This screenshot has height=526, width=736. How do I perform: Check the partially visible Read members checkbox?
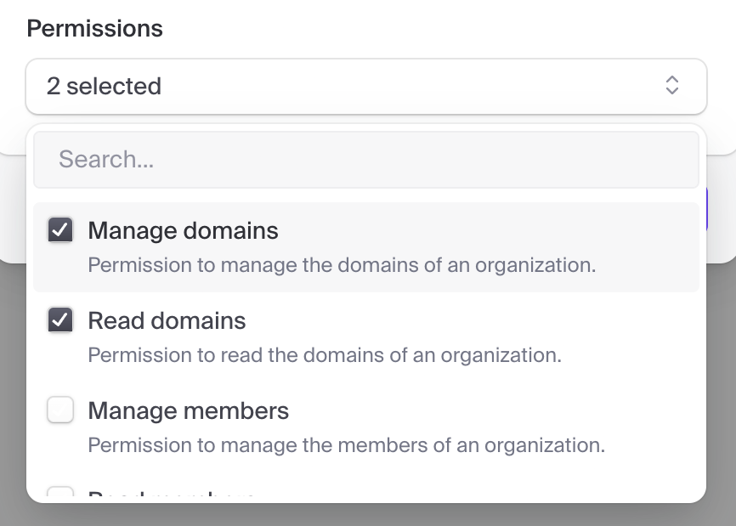click(x=59, y=497)
